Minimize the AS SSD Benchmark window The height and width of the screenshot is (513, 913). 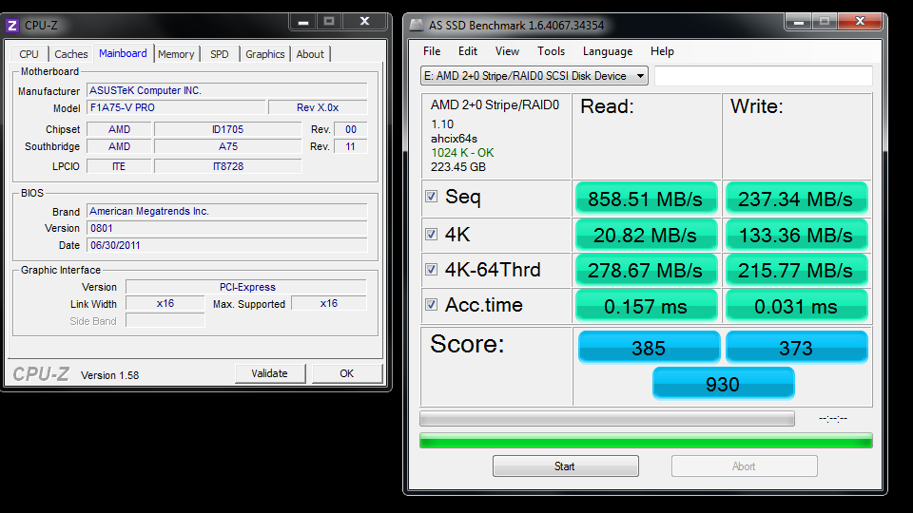(799, 22)
